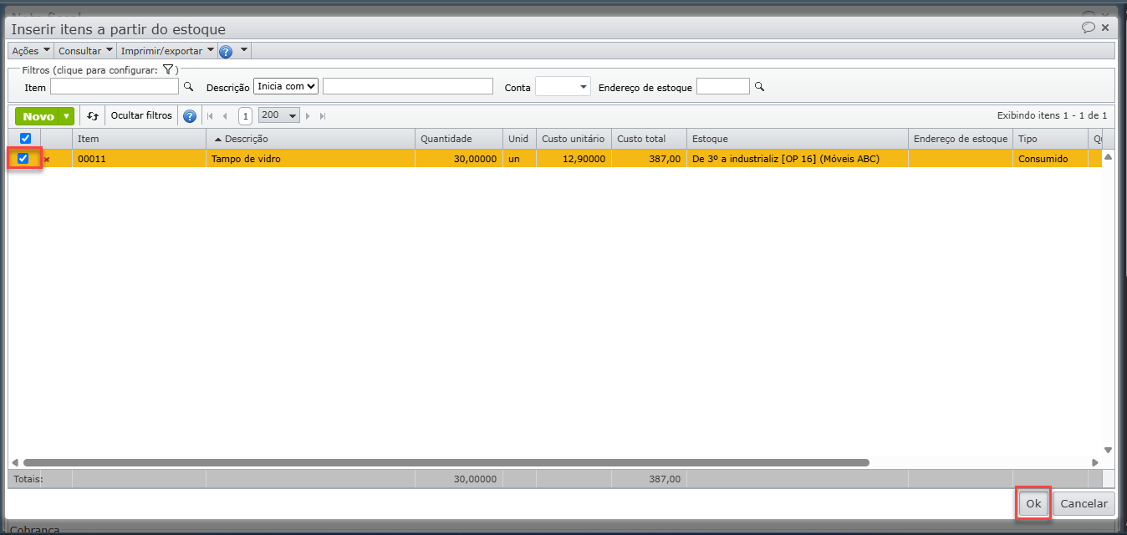Select the Tampo de vidro cell
The image size is (1127, 535).
coord(310,159)
